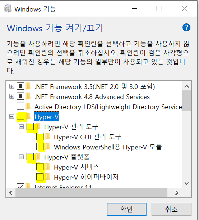
Task: Check the Hyper-V 관리 도구 checkbox
Action: [x=30, y=126]
